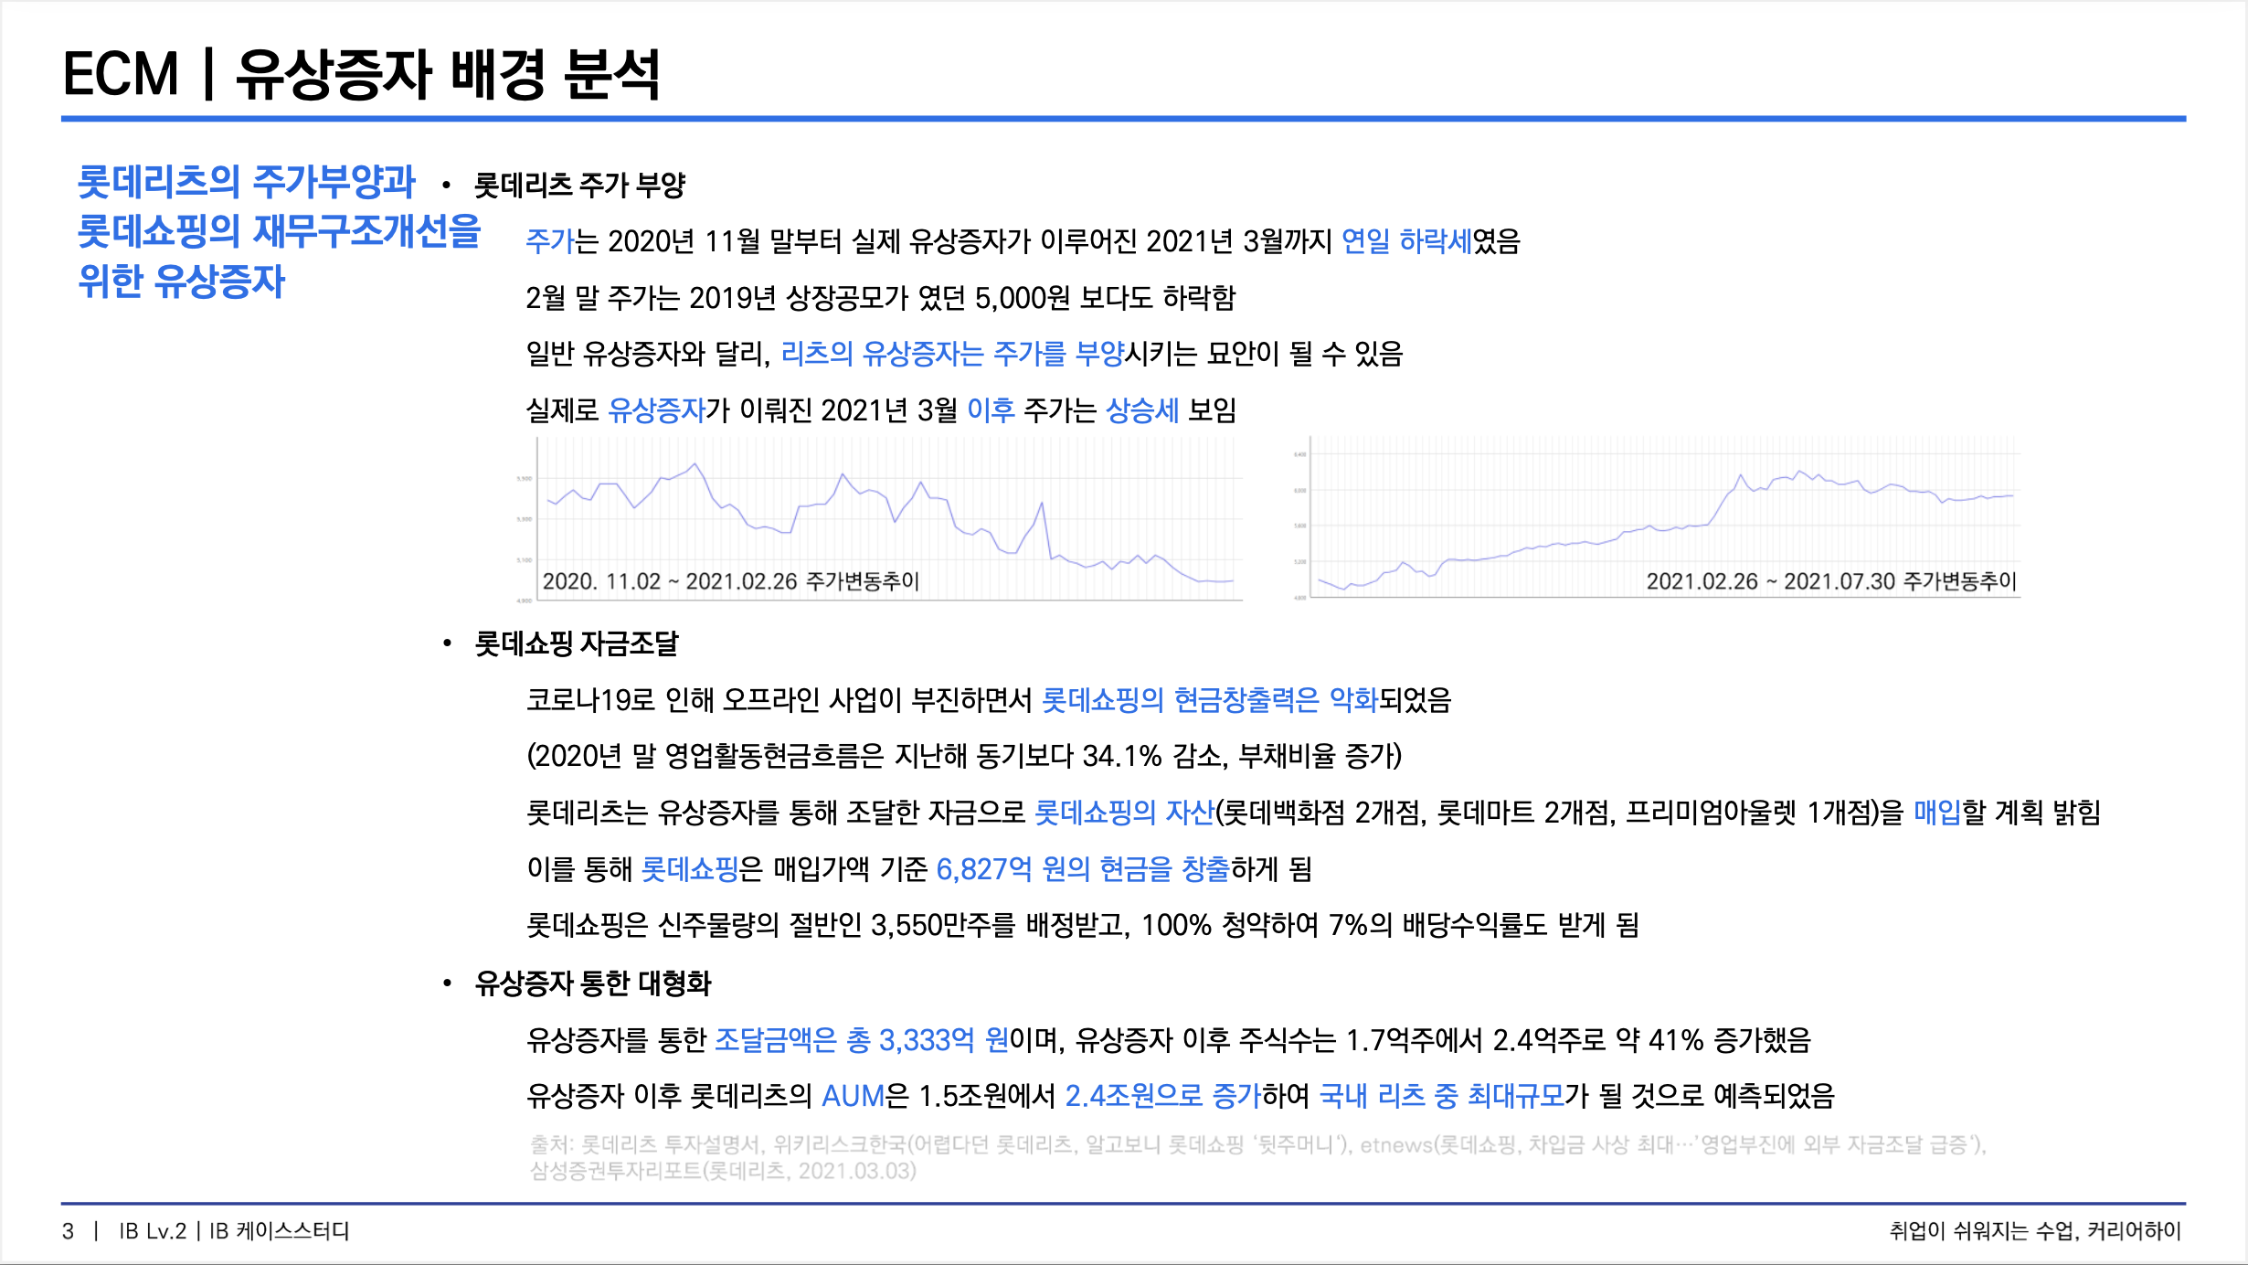
Task: Click the heading line '롯데쇼핑의 재무구조개선을'
Action: pyautogui.click(x=279, y=230)
